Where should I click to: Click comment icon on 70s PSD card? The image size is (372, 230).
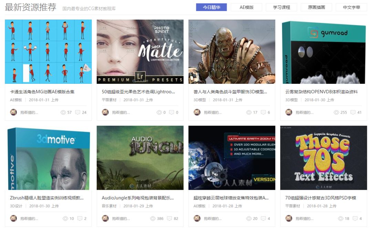click(355, 218)
